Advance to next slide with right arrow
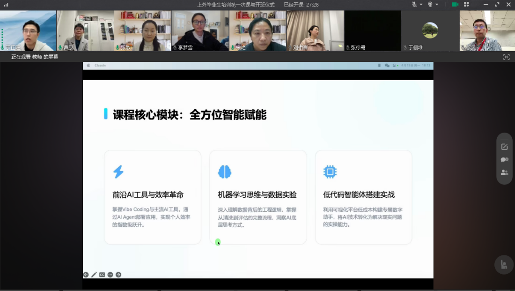515x291 pixels. (x=118, y=275)
